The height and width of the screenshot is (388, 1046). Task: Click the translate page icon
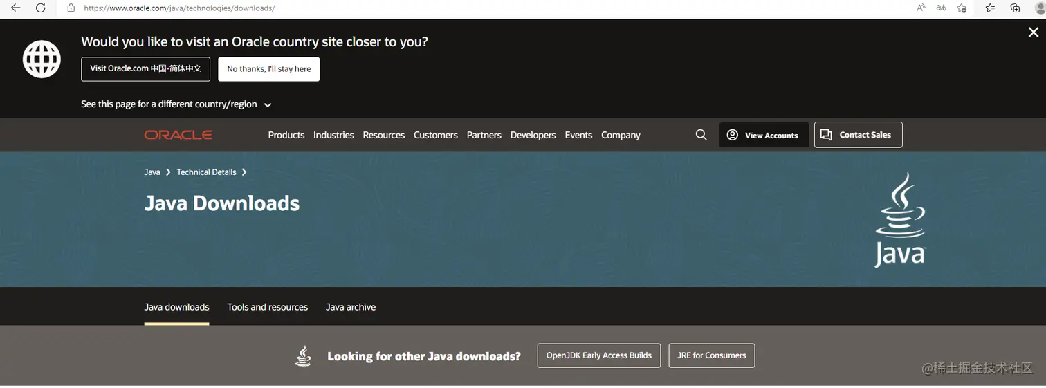[941, 8]
